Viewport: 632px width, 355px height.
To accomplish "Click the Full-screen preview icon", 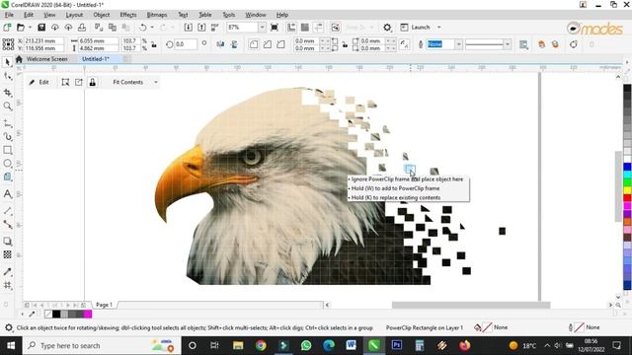I will coord(275,28).
